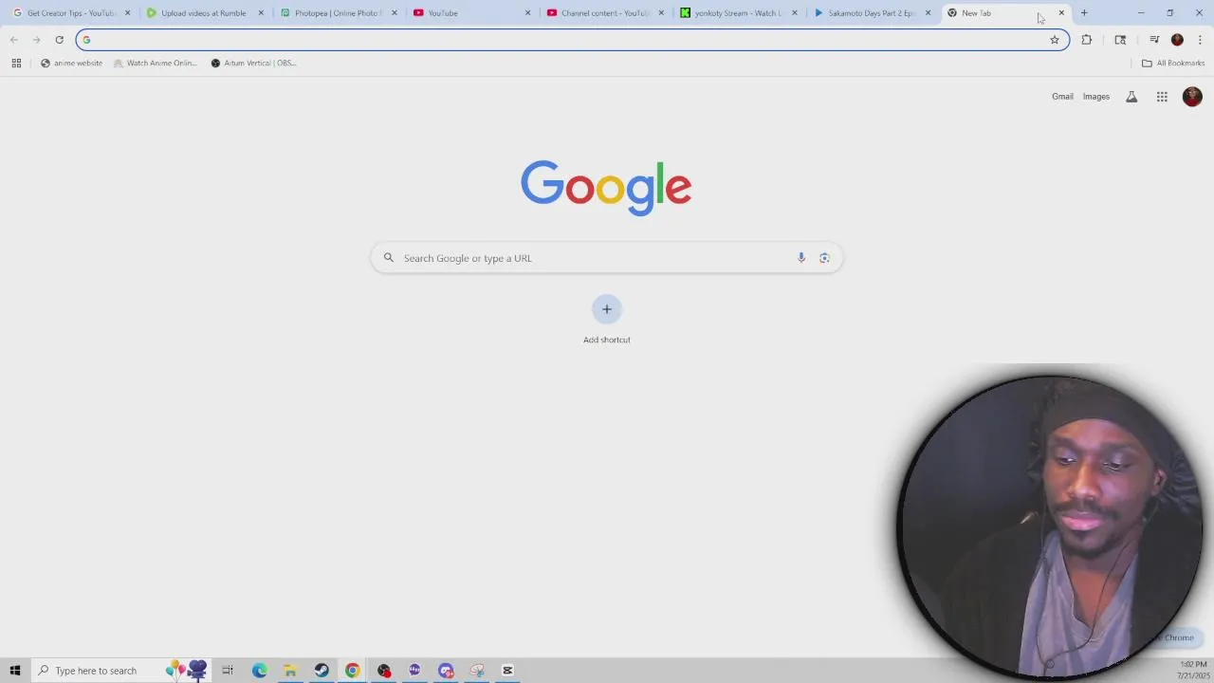Close the Upload videos at Rumble tab
Image resolution: width=1214 pixels, height=683 pixels.
click(261, 13)
